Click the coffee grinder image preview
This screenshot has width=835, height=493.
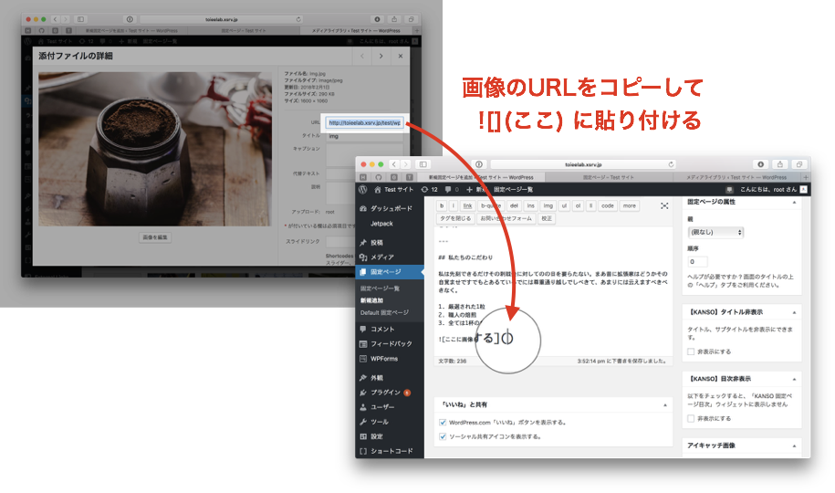[155, 149]
